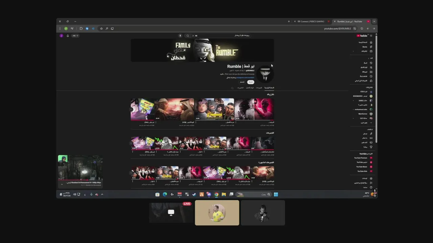Bookmark this page with star
This screenshot has width=433, height=243.
point(101,28)
